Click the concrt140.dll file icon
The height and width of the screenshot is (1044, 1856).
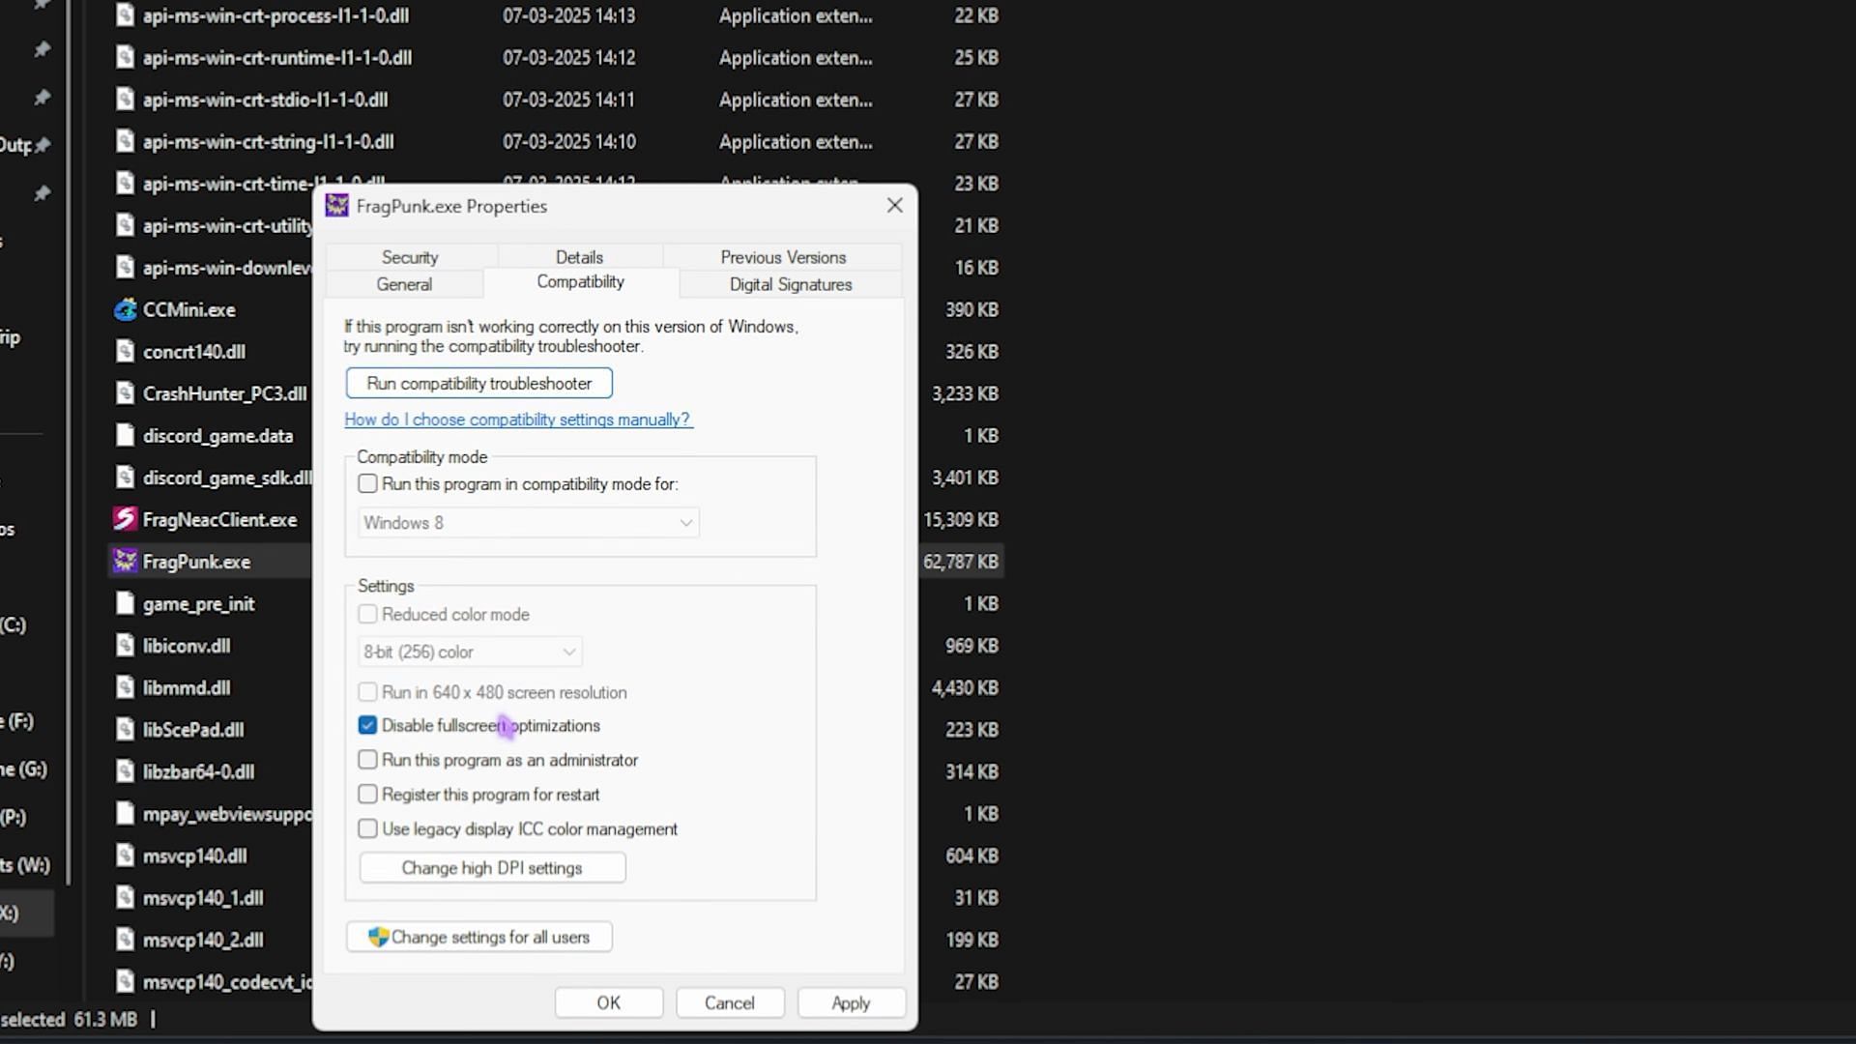(125, 351)
